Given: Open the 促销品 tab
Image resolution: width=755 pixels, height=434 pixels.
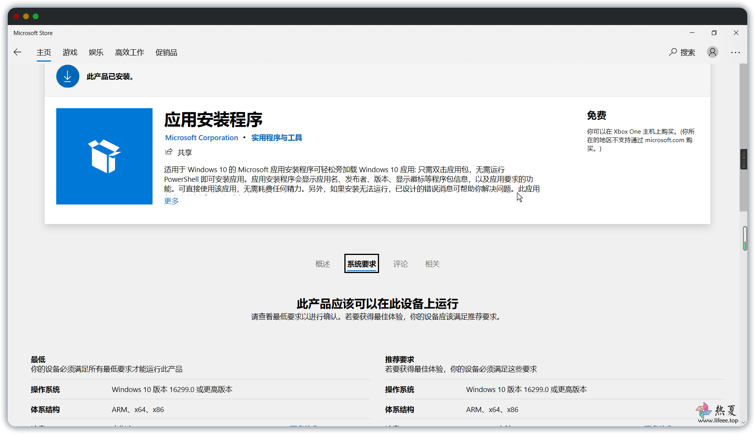Looking at the screenshot, I should tap(166, 52).
